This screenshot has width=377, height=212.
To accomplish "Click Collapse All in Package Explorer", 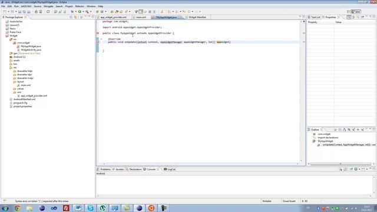I will (71, 17).
